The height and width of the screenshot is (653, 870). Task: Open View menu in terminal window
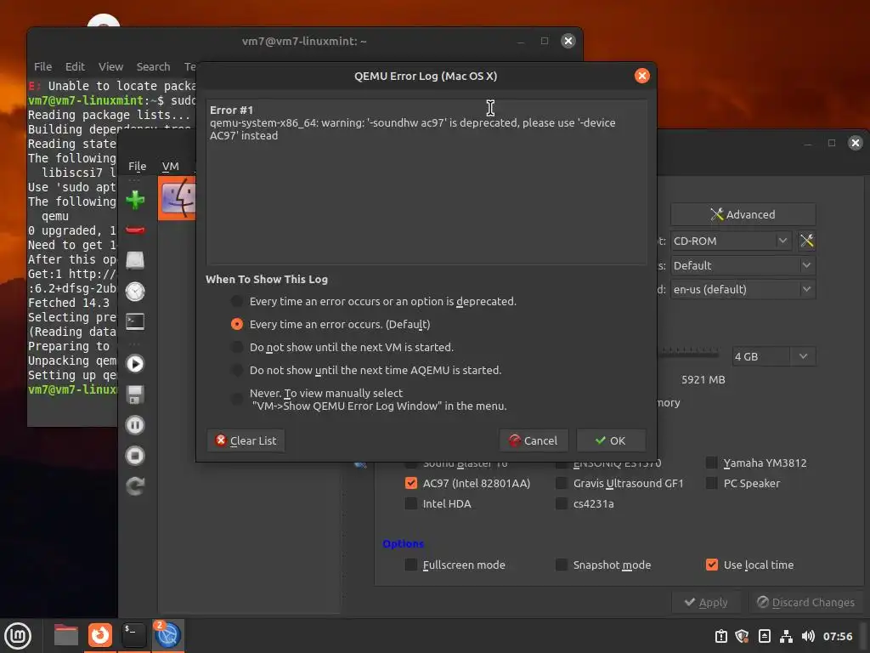(110, 66)
